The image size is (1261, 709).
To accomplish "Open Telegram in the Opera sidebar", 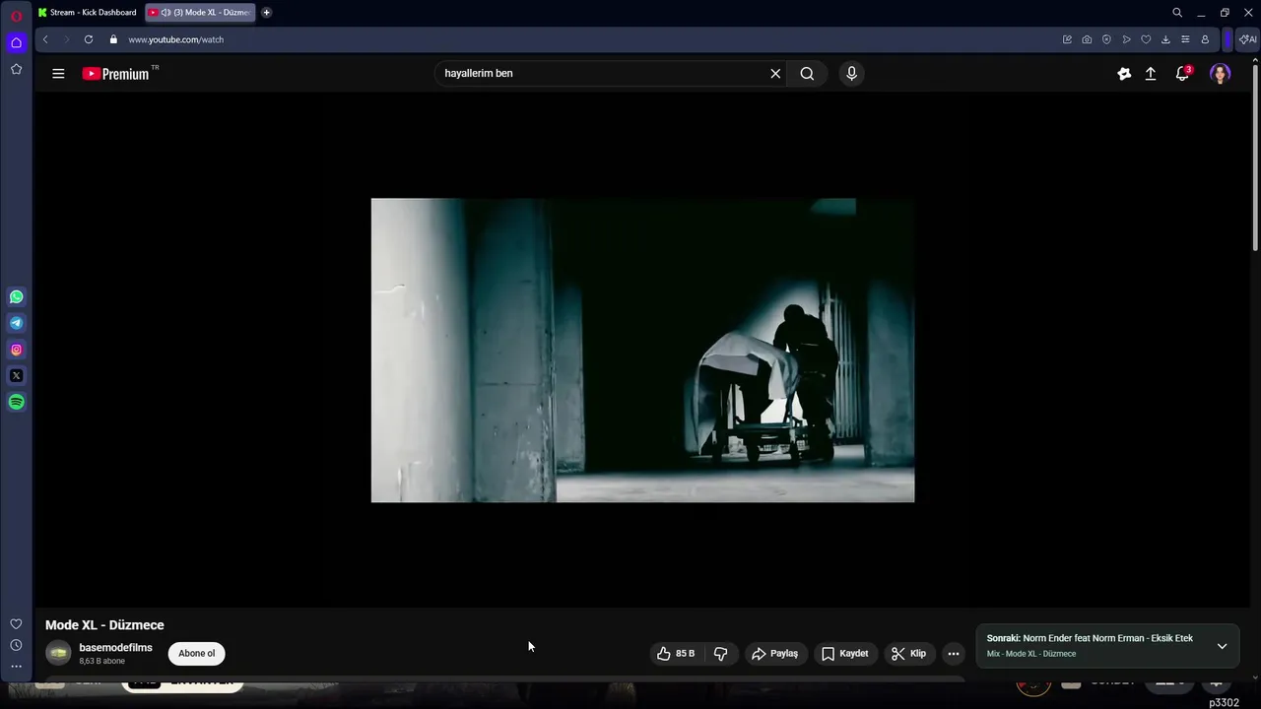I will (x=16, y=323).
